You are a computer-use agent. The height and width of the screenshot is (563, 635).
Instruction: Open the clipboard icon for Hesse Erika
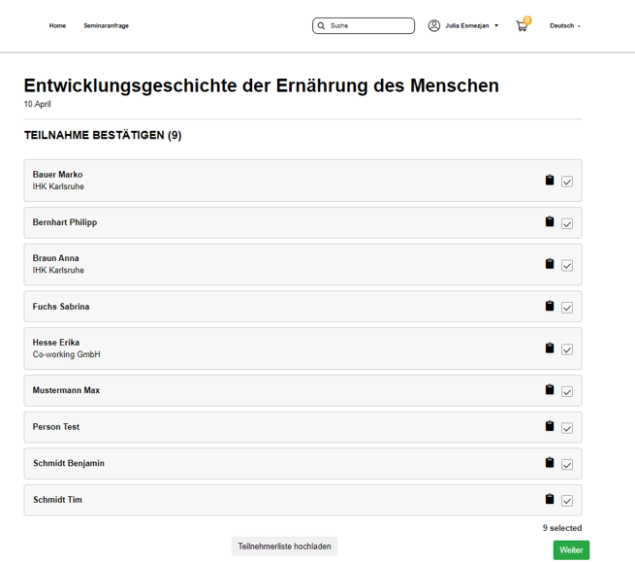pos(550,348)
